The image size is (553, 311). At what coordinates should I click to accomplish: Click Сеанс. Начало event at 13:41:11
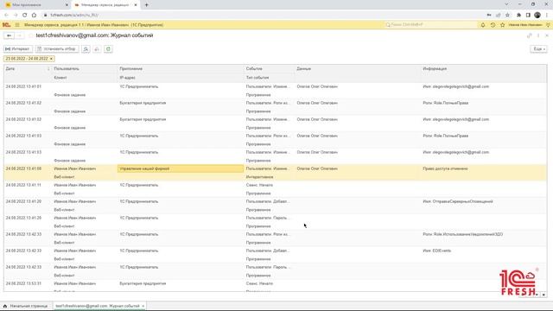click(259, 185)
